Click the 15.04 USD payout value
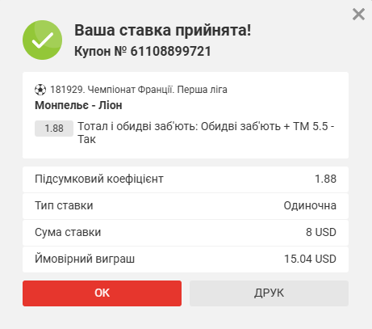Screen dimensions: 372x329 pos(310,259)
